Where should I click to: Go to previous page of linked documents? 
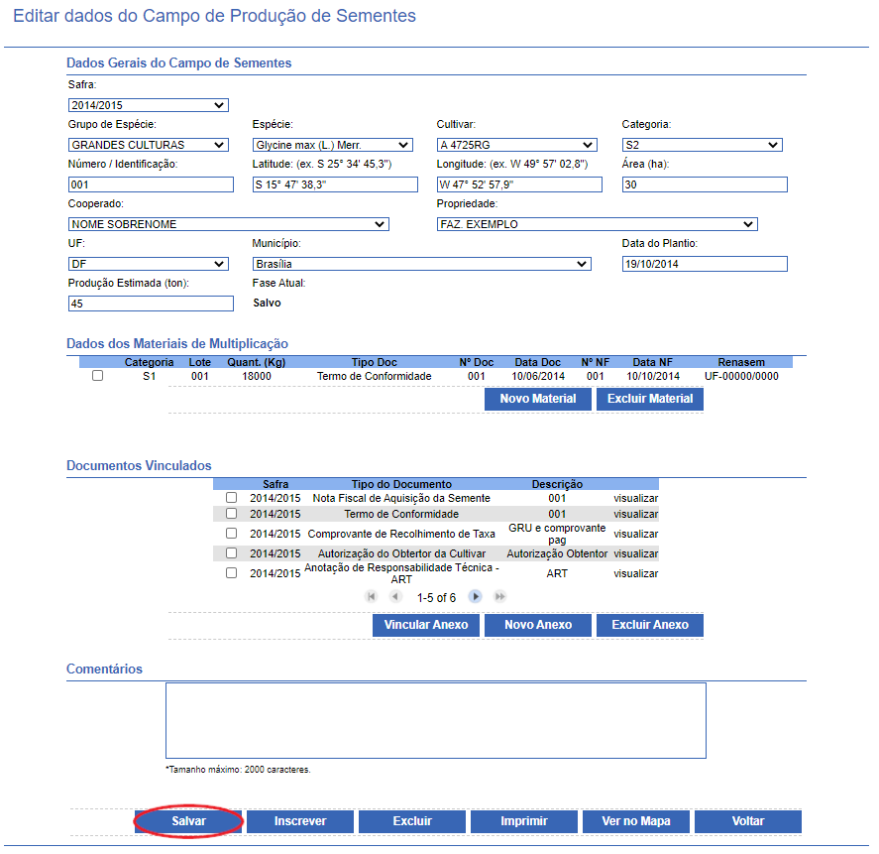click(395, 596)
